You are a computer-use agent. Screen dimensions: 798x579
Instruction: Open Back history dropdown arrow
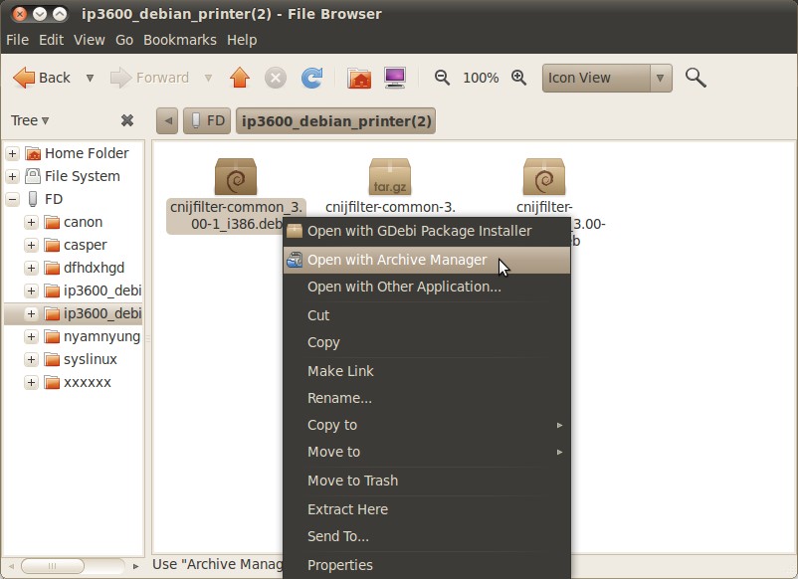[x=91, y=78]
